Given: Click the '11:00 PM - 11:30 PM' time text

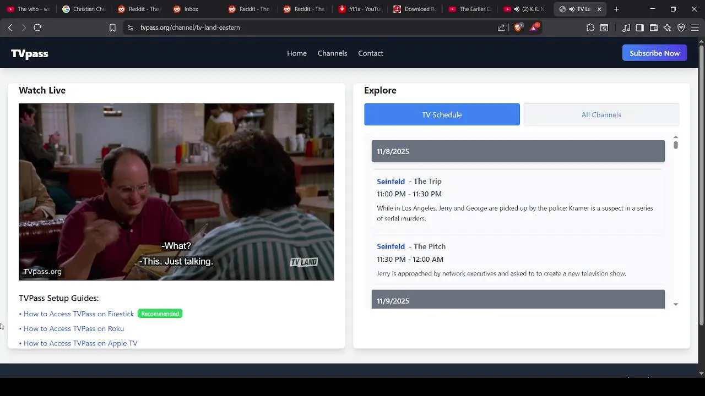Looking at the screenshot, I should [x=409, y=194].
